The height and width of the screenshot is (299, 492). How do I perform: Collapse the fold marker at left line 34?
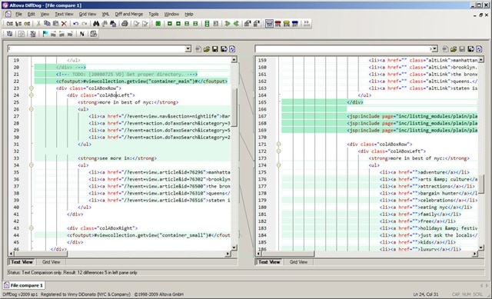tap(32, 165)
